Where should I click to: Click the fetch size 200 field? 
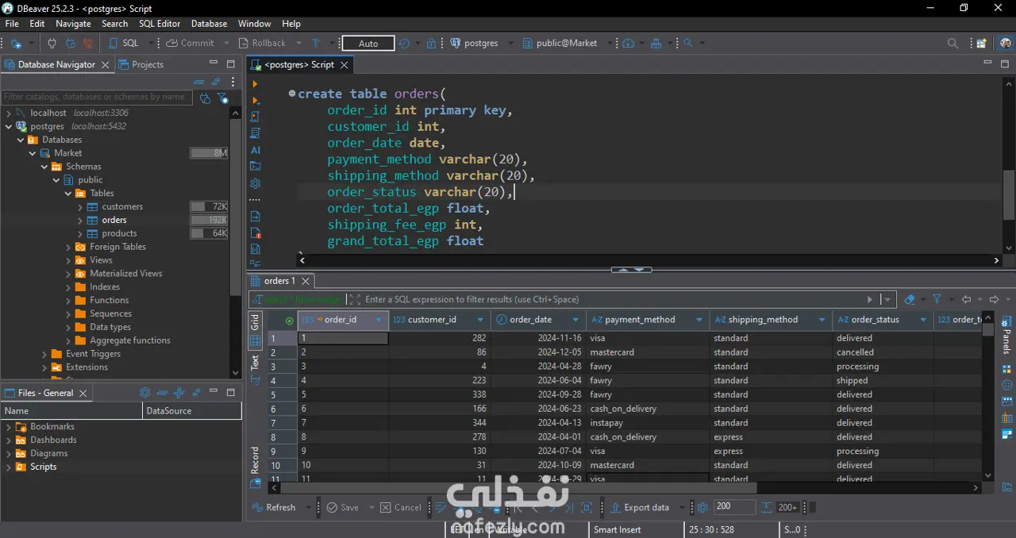[x=734, y=507]
